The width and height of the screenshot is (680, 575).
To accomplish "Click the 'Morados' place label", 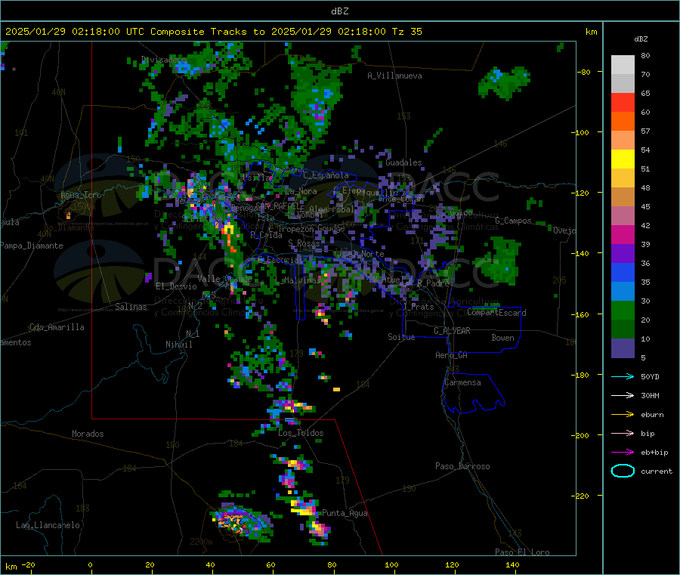I will point(88,434).
